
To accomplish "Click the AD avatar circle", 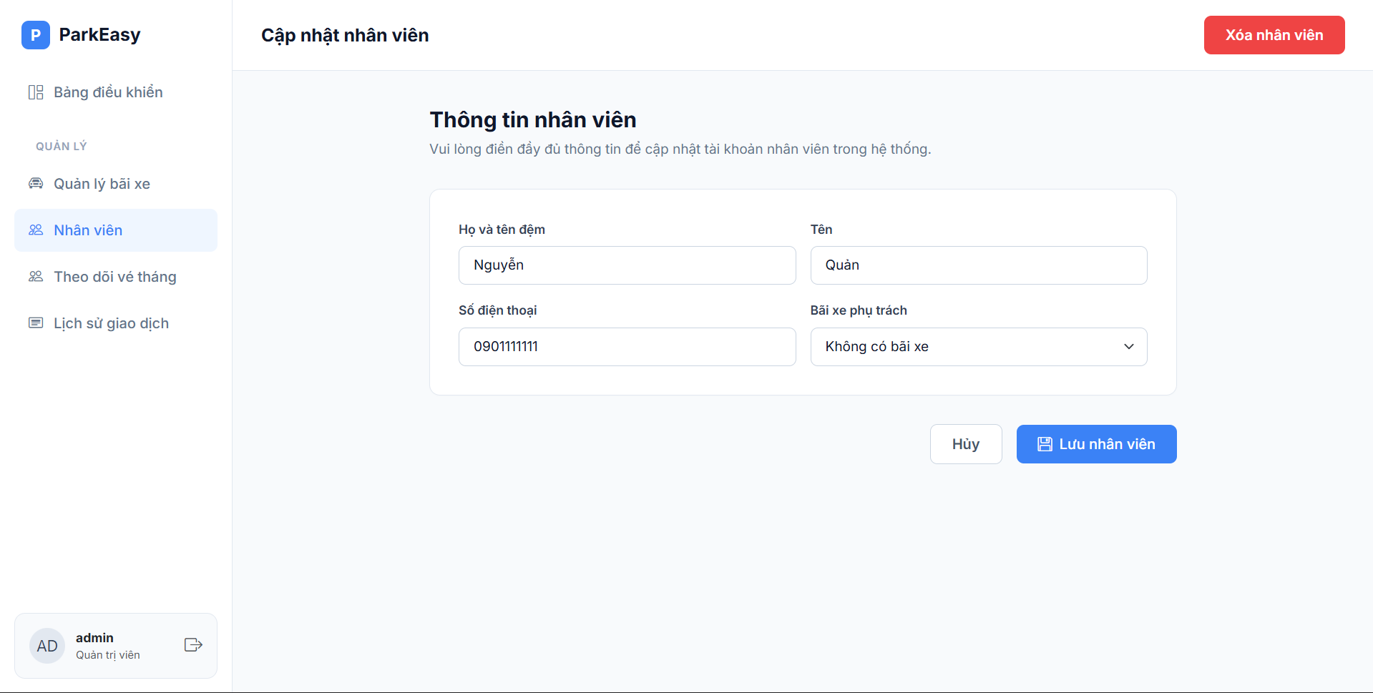I will pos(47,646).
